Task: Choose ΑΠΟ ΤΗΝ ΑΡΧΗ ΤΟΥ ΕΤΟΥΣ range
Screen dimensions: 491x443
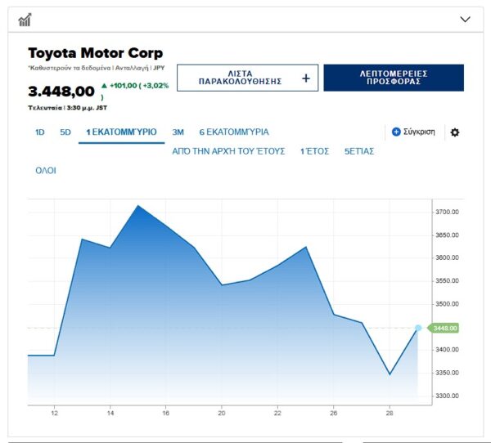Action: click(x=228, y=151)
